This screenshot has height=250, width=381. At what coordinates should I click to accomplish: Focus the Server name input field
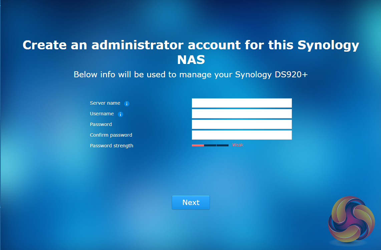[x=242, y=103]
